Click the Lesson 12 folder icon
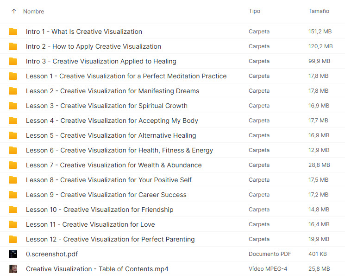 pyautogui.click(x=13, y=239)
